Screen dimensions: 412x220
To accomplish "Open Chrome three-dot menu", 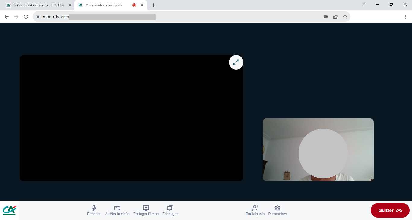I will 405,17.
